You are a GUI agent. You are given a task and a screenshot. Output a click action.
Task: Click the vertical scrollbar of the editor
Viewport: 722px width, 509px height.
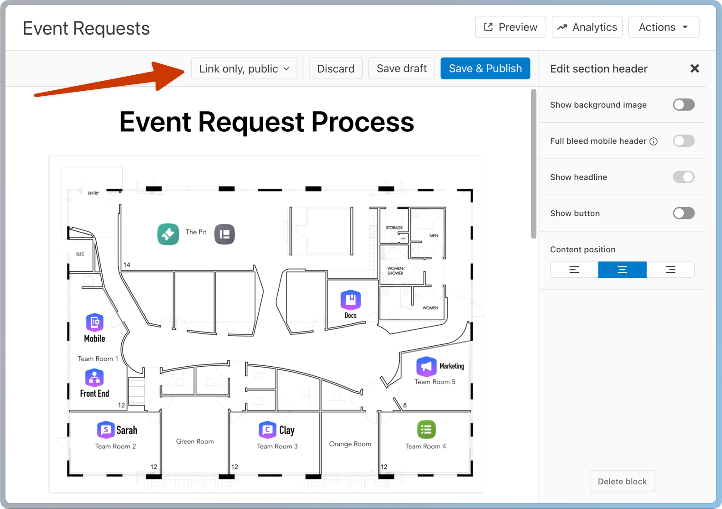click(x=533, y=164)
